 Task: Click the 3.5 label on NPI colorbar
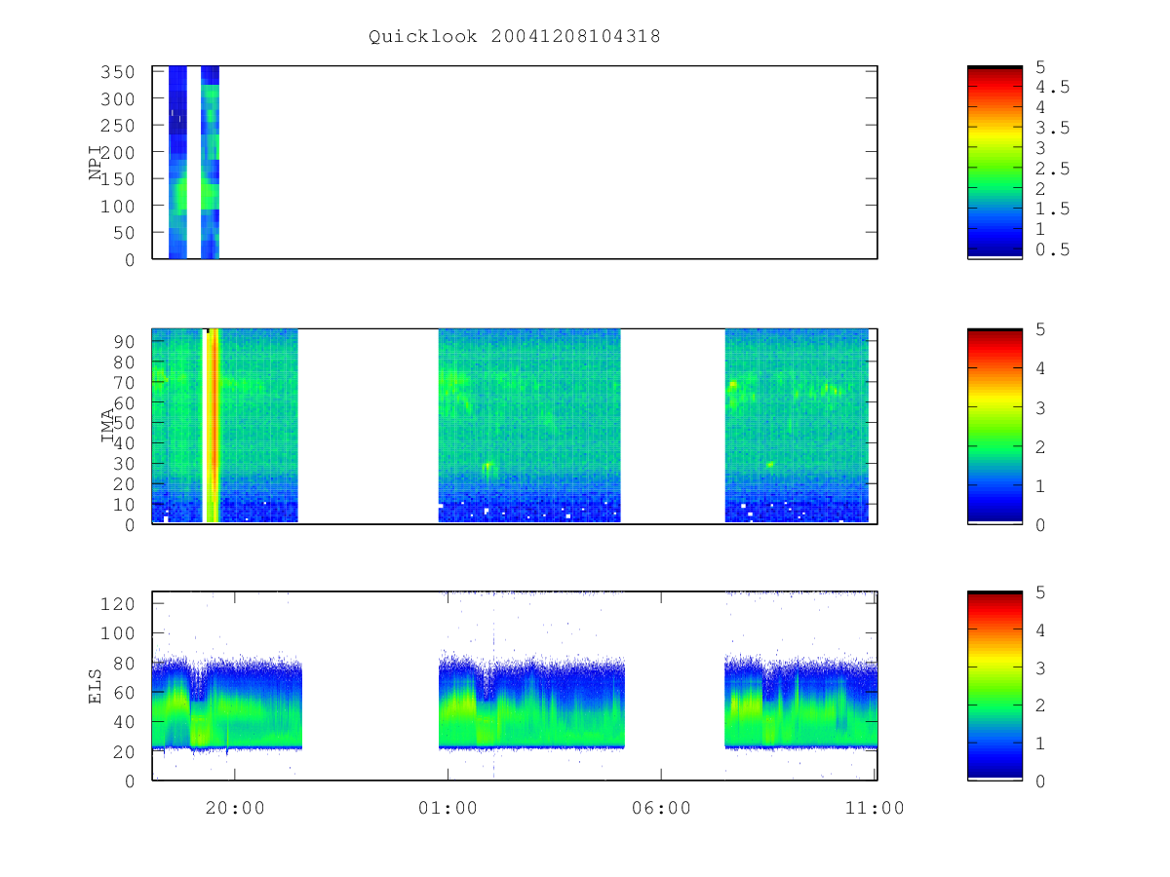pyautogui.click(x=1052, y=128)
